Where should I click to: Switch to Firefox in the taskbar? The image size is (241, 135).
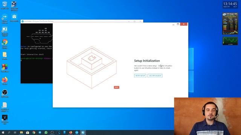coord(70,132)
